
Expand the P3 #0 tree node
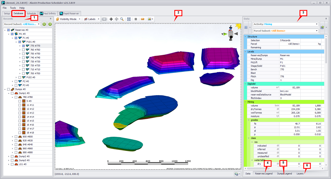(x=12, y=86)
